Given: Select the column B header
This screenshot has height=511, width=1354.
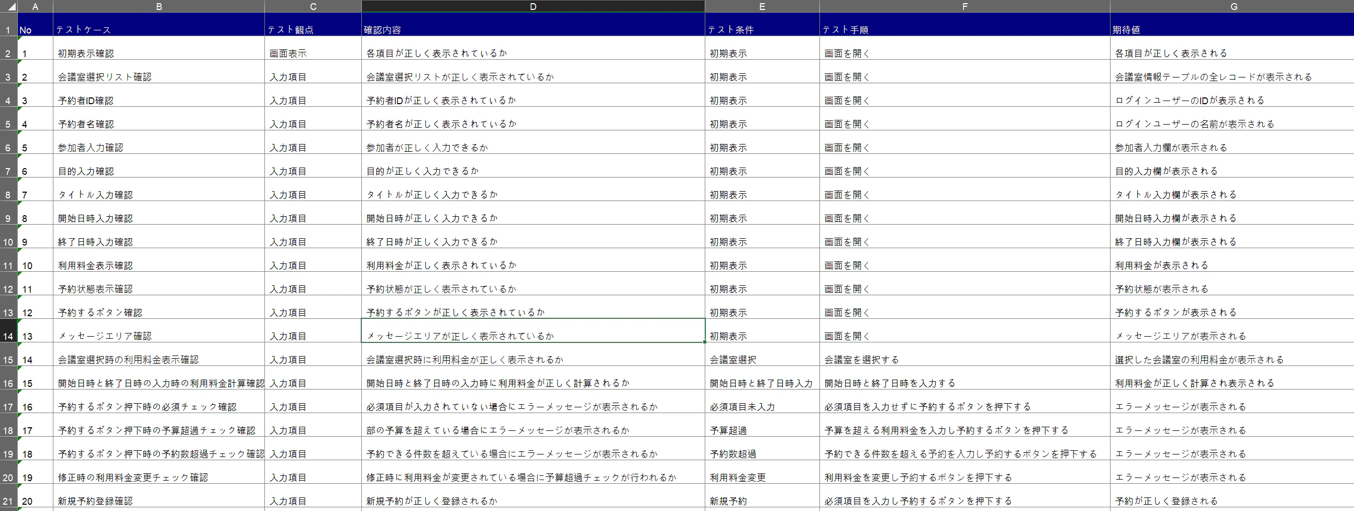Looking at the screenshot, I should coord(159,6).
